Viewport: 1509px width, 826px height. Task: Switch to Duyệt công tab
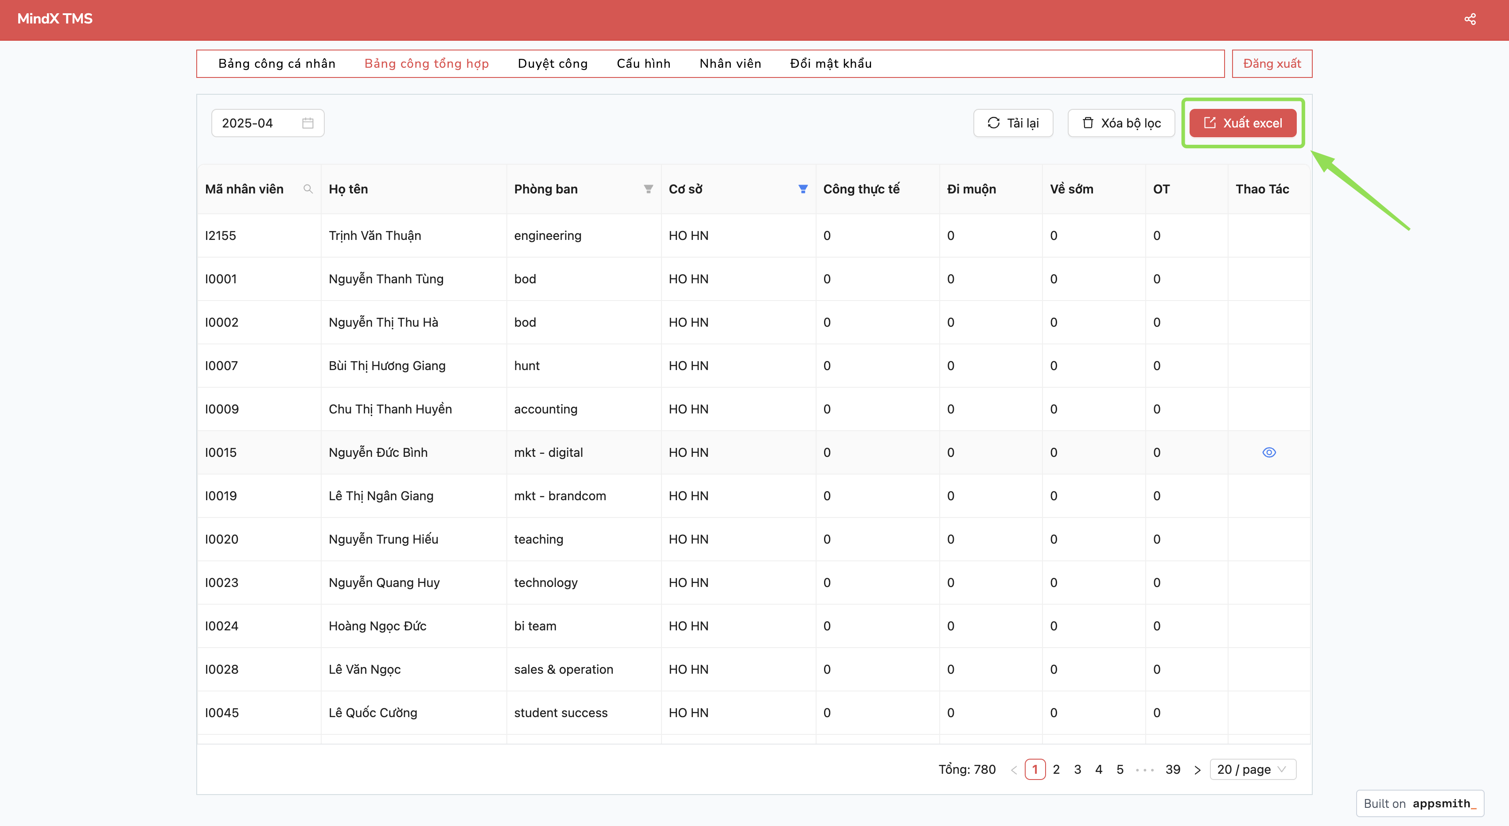pos(552,63)
